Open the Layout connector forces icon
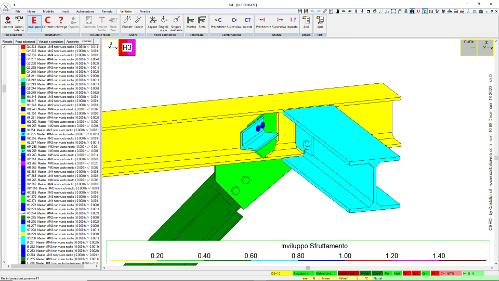This screenshot has width=499, height=281. point(152,23)
